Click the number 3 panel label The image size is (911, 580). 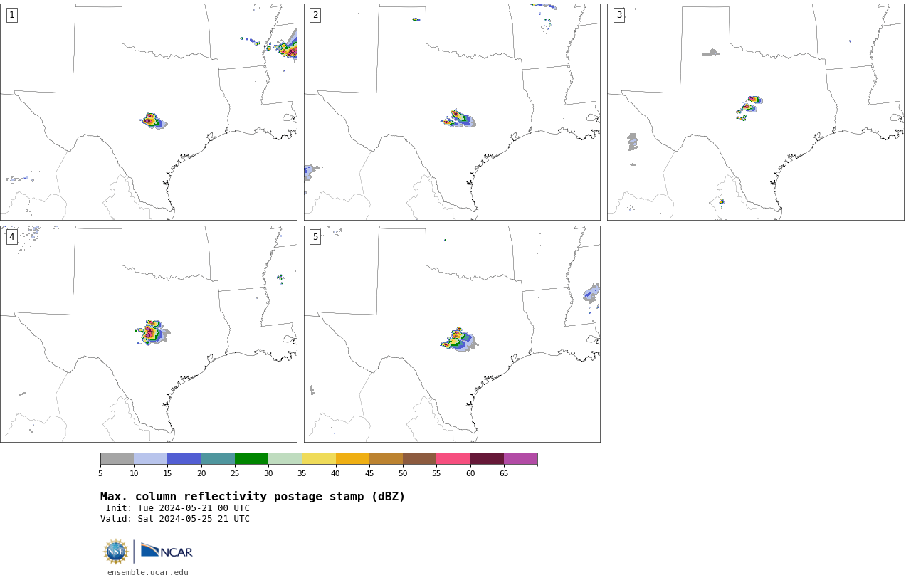618,15
